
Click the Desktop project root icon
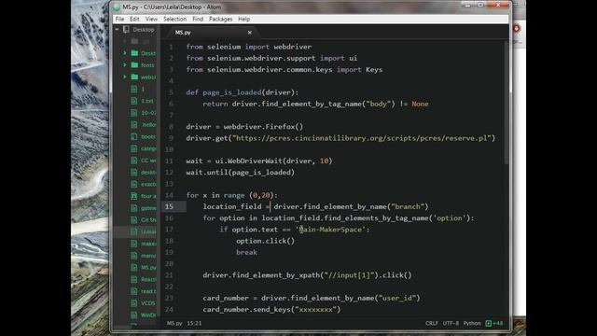click(126, 29)
